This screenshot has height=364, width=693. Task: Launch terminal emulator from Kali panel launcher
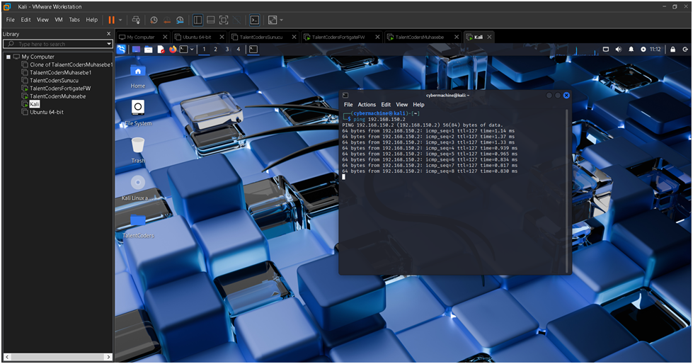(x=184, y=49)
